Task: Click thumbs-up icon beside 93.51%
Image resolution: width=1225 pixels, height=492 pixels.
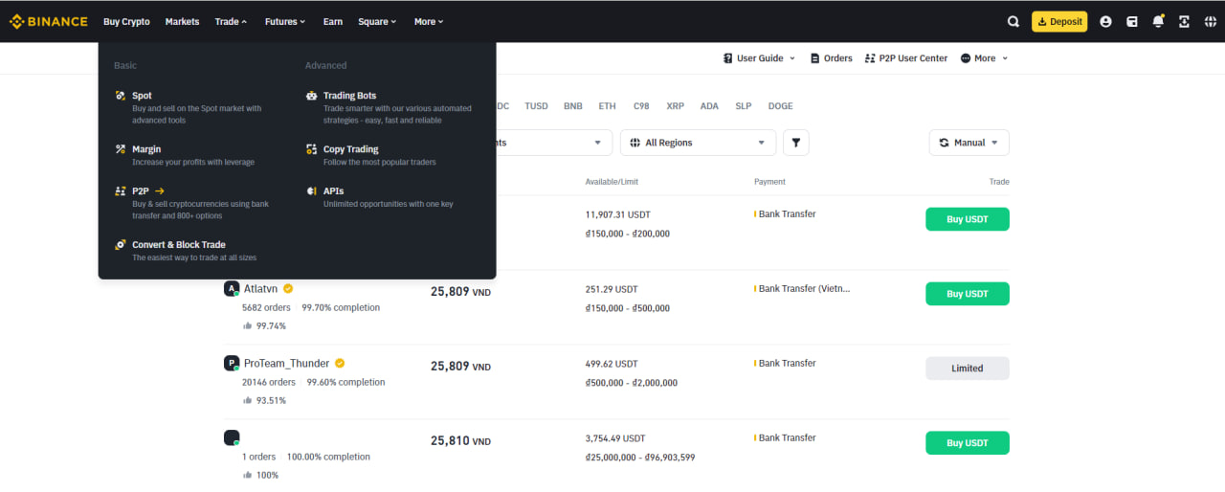Action: coord(248,400)
